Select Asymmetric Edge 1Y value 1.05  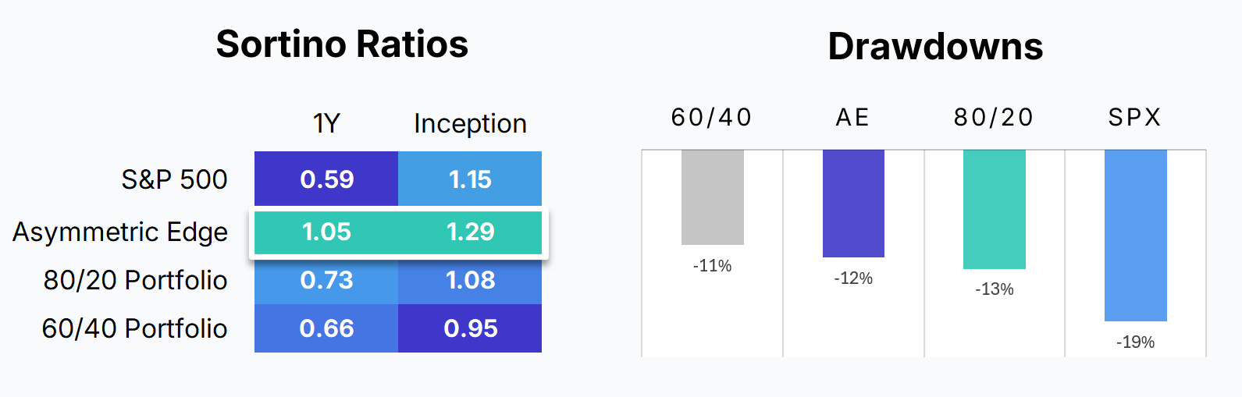[326, 232]
